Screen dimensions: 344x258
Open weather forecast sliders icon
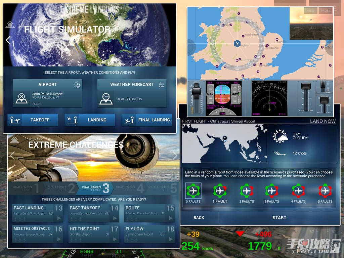[x=162, y=85]
